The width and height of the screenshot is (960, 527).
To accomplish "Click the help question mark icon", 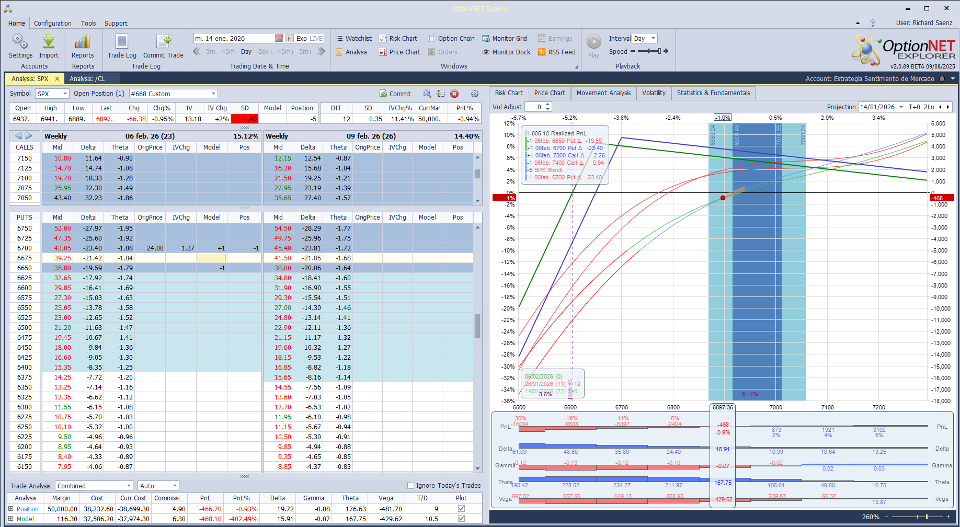I will pyautogui.click(x=873, y=23).
